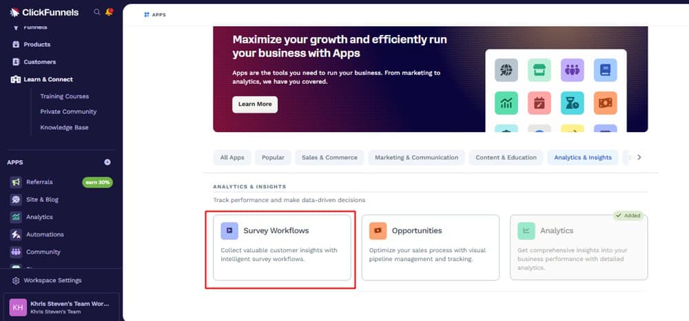Open Community in the sidebar
The width and height of the screenshot is (689, 321).
click(x=43, y=252)
